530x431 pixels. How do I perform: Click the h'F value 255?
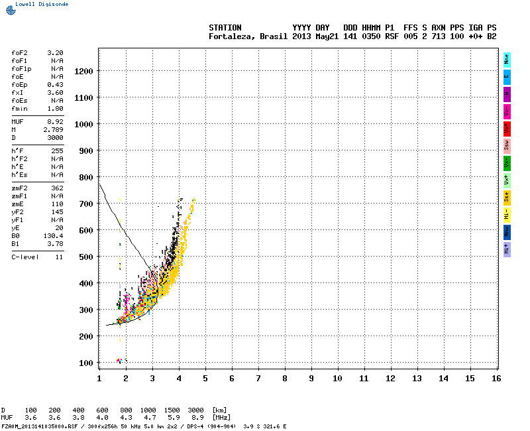(57, 151)
